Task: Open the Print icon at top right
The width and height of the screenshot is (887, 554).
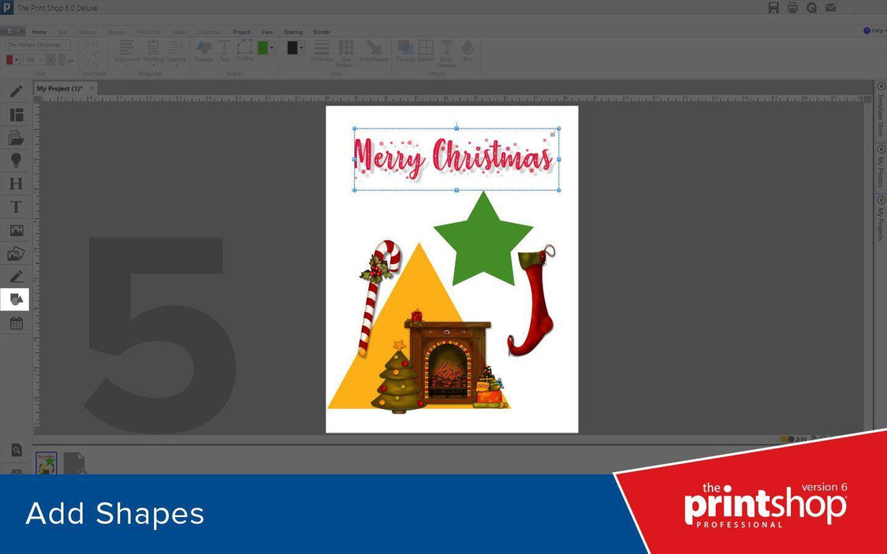Action: [x=792, y=7]
